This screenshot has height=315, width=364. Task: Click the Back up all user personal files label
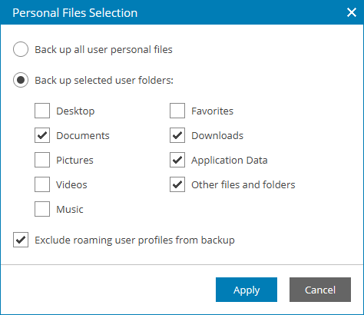click(104, 50)
